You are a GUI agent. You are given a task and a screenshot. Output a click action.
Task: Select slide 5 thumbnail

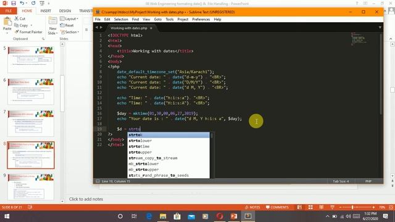click(31, 60)
